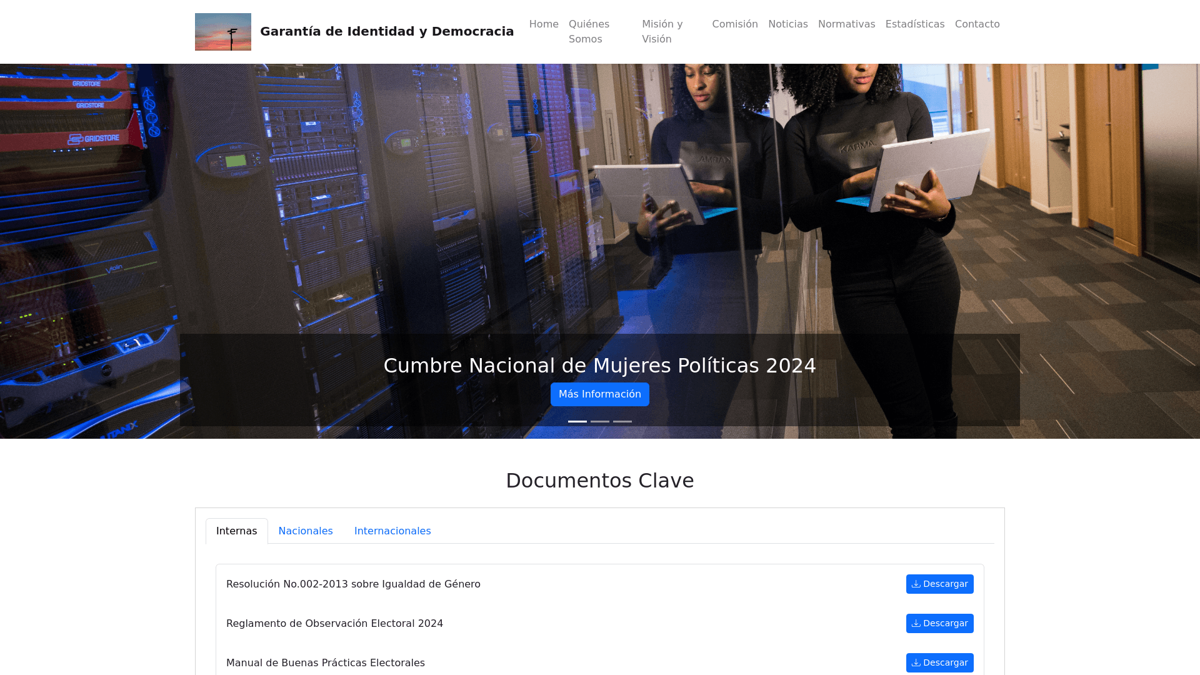Open Misión y Visión page
This screenshot has width=1200, height=675.
tap(662, 31)
